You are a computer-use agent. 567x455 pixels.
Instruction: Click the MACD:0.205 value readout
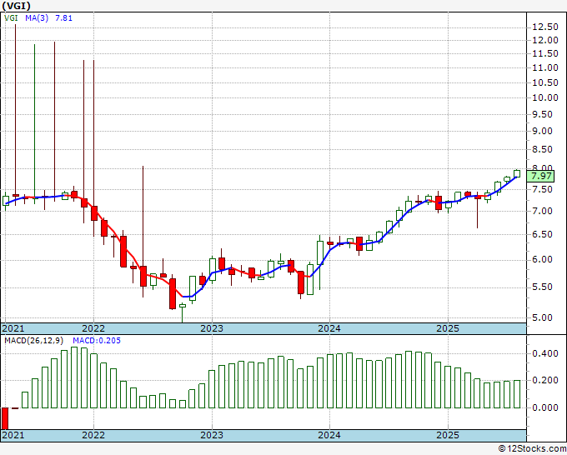(x=97, y=341)
